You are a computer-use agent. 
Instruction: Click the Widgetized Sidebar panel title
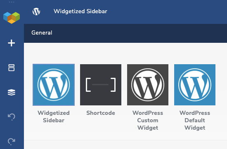pyautogui.click(x=80, y=12)
